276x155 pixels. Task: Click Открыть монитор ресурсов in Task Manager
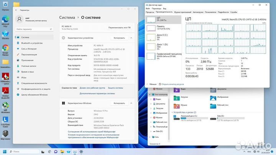tap(171, 84)
